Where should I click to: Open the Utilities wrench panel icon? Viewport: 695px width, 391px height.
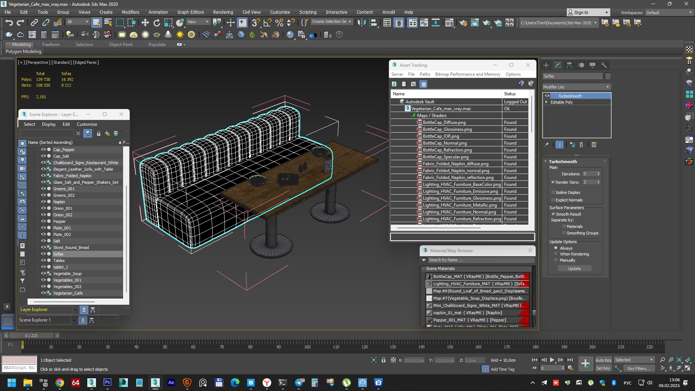point(604,65)
